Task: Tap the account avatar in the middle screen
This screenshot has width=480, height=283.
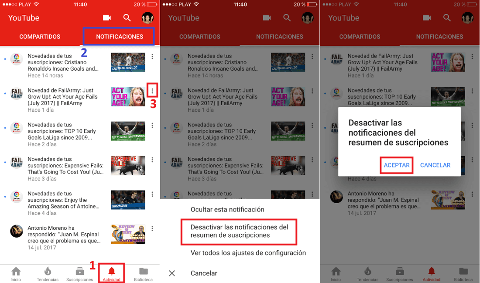Action: pos(308,18)
